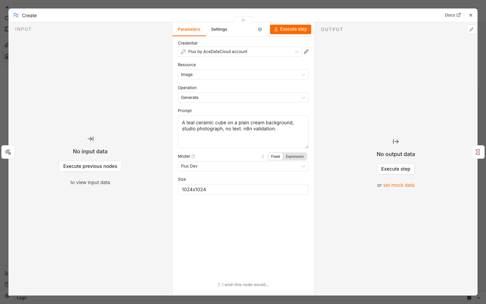Open Docs external link

coord(453,15)
